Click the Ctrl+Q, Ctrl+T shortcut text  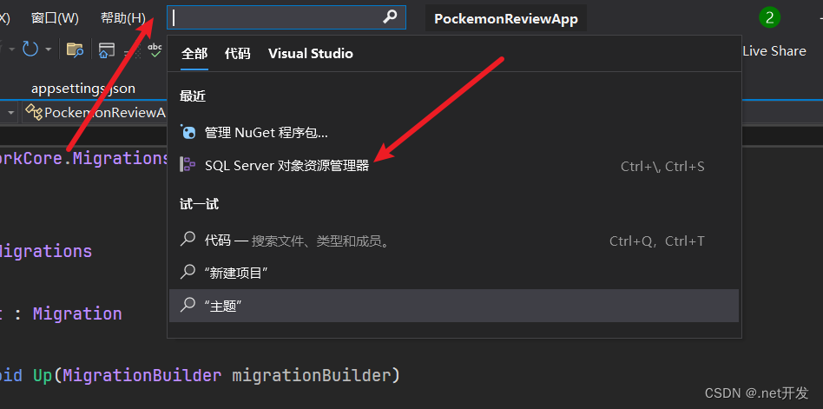[x=656, y=241]
